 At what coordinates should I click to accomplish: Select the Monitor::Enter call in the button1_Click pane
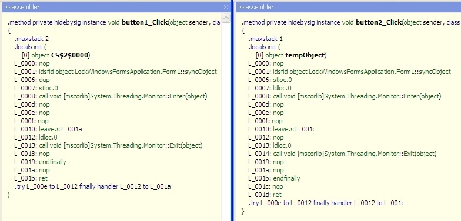(x=111, y=96)
